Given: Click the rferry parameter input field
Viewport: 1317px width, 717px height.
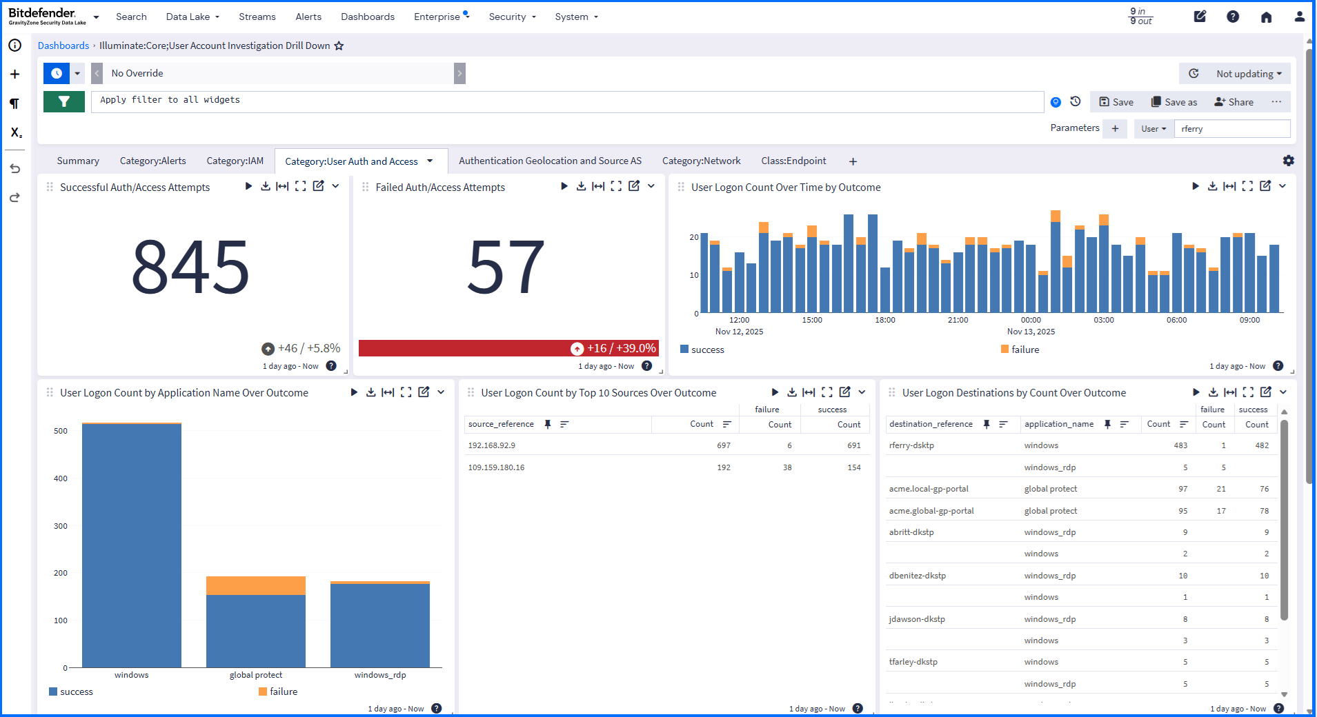Looking at the screenshot, I should click(x=1232, y=128).
